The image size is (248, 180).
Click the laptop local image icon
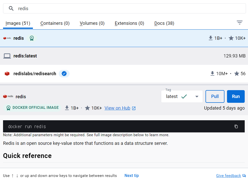click(x=7, y=56)
